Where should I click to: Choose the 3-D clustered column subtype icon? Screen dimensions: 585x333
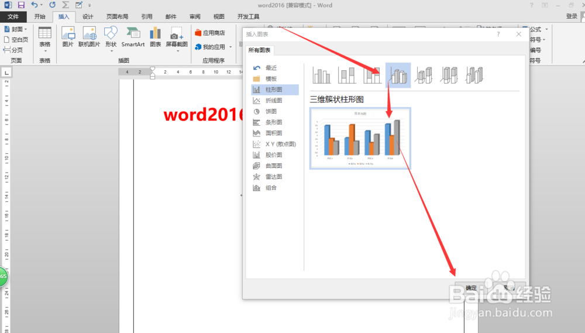tap(398, 75)
